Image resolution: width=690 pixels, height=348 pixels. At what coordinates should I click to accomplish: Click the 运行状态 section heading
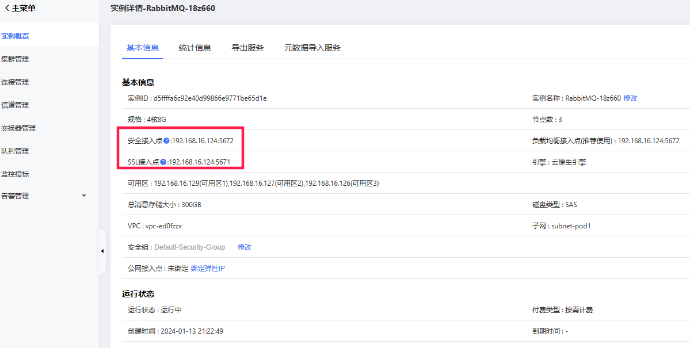(138, 293)
